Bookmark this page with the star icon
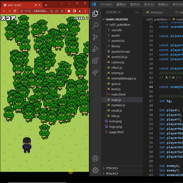 62,11
